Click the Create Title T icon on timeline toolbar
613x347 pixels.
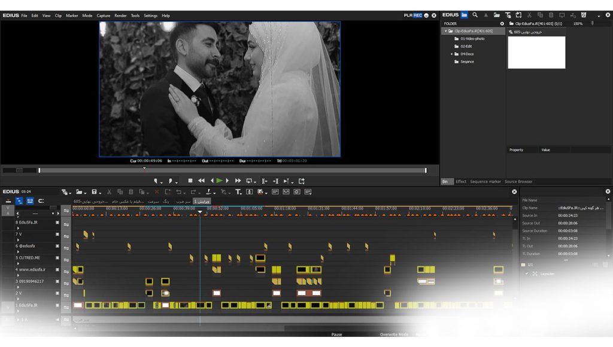coord(238,192)
